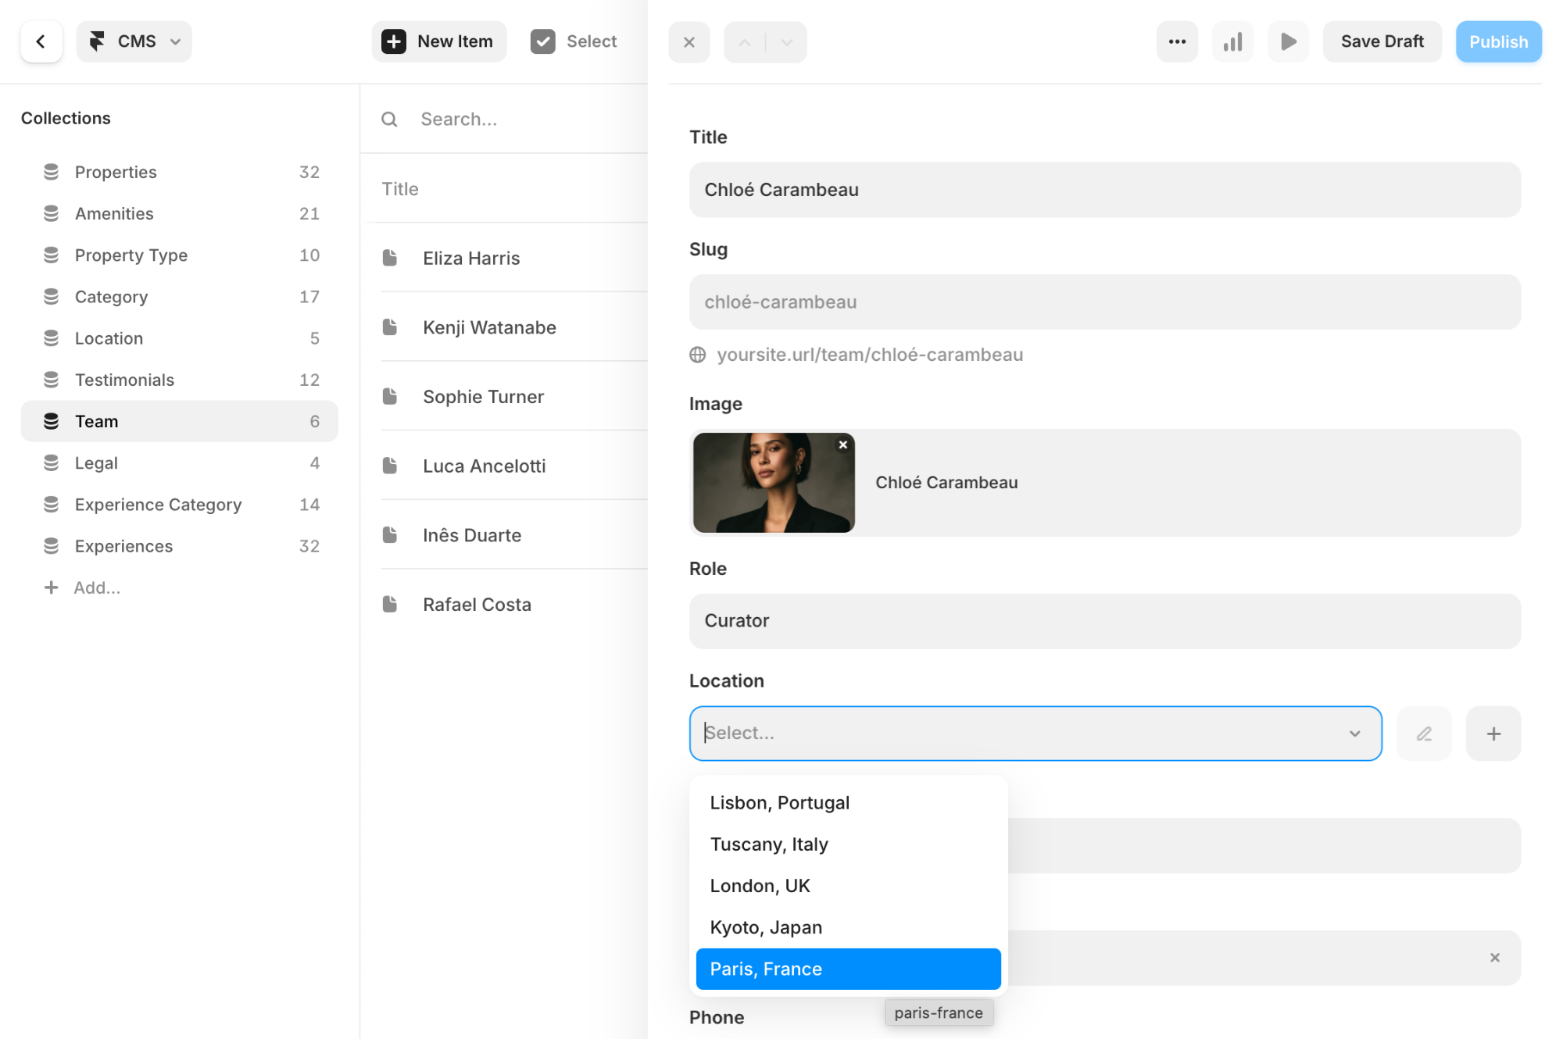Viewport: 1563px width, 1039px height.
Task: Open the Testimonials collection
Action: tap(124, 380)
